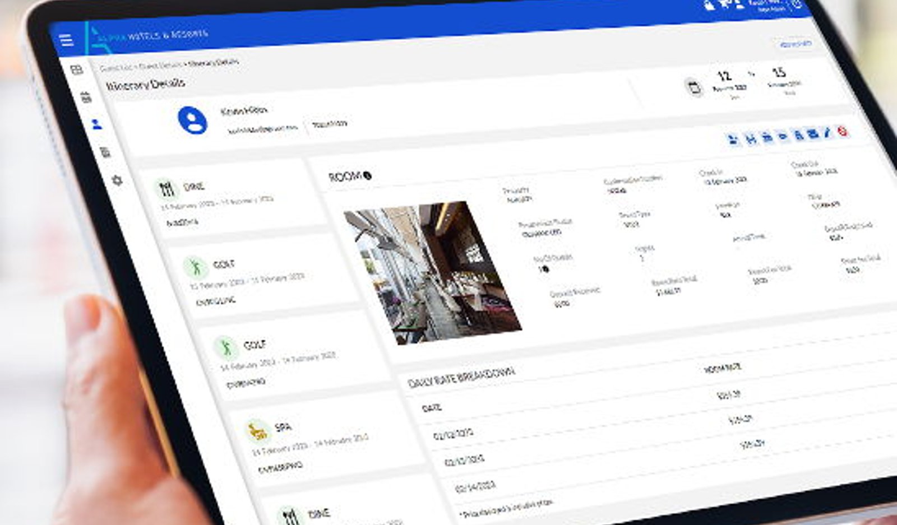Click the guest name next to avatar
Image resolution: width=897 pixels, height=525 pixels.
(x=244, y=111)
